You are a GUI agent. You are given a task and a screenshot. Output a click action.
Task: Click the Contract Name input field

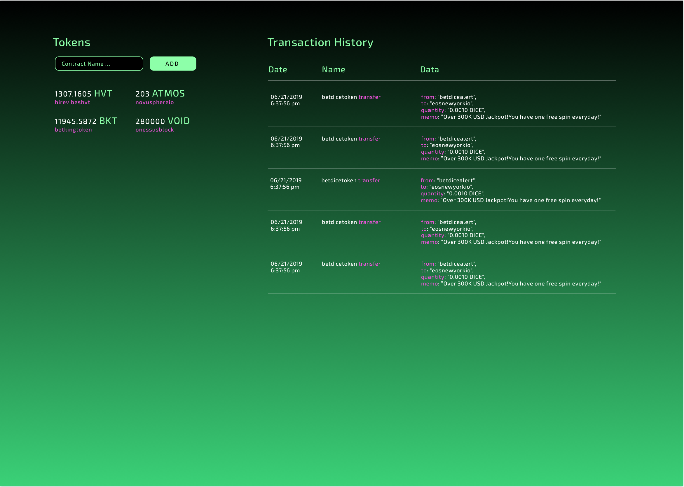coord(99,64)
